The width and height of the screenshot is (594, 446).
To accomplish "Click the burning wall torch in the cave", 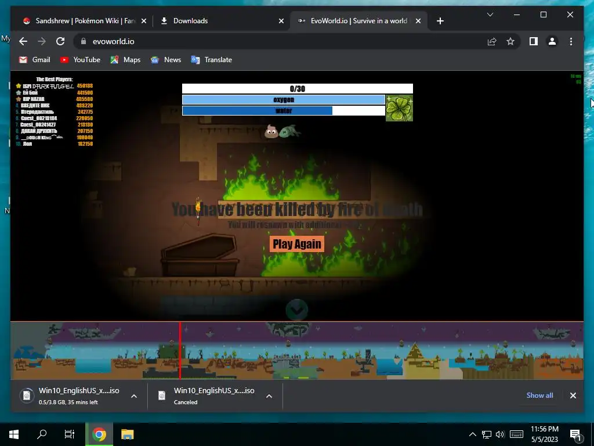I will 198,210.
